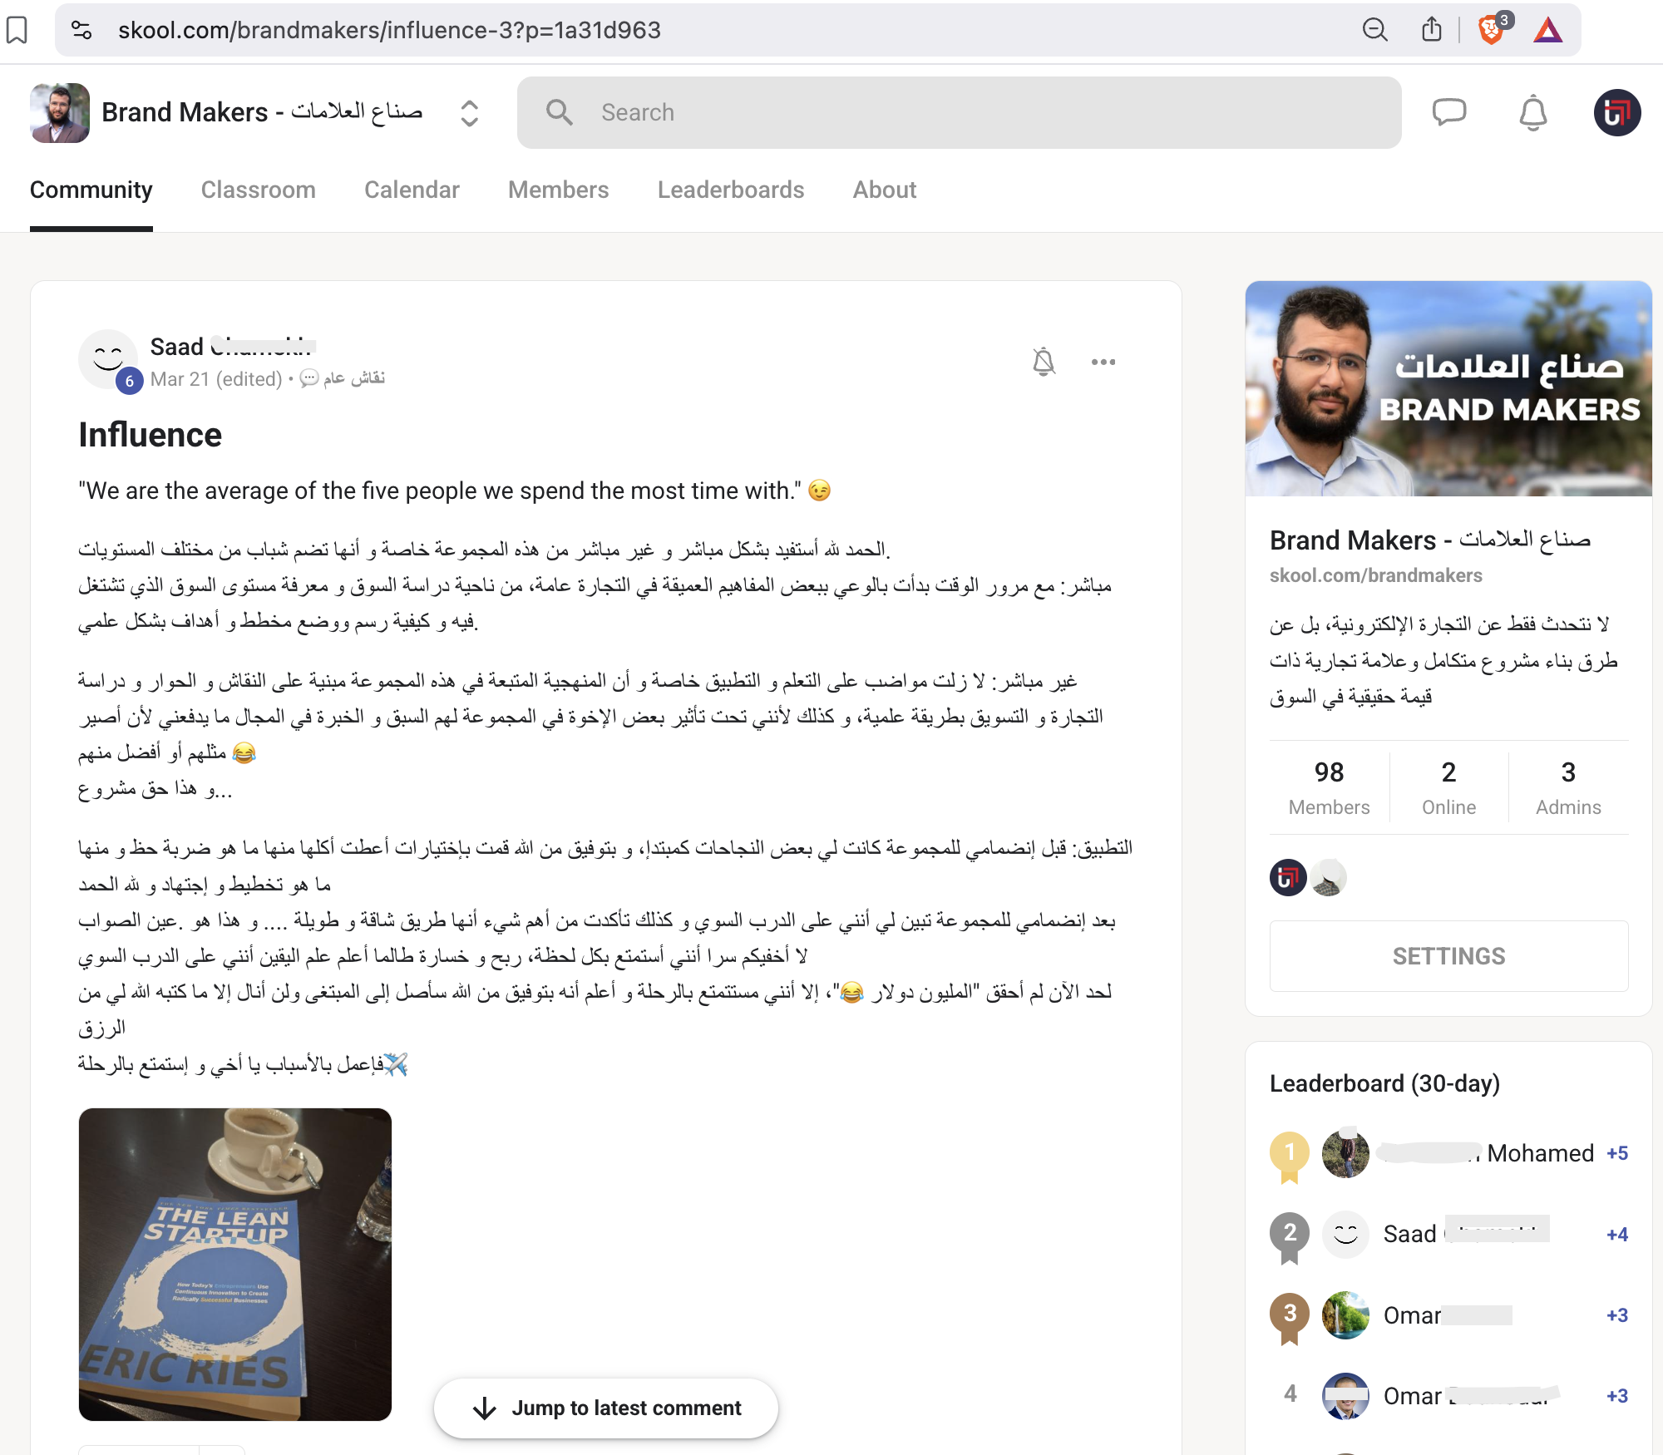Click the zoom magnifier in address bar
This screenshot has height=1455, width=1663.
(x=1374, y=30)
